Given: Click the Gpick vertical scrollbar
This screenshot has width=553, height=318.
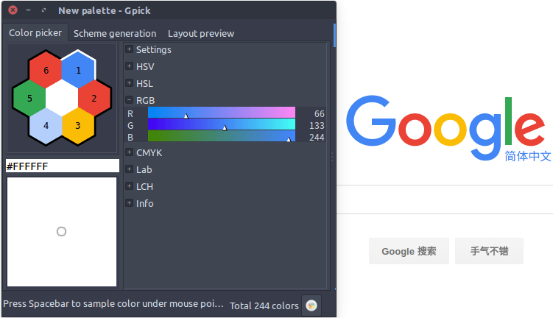Looking at the screenshot, I should click(334, 35).
